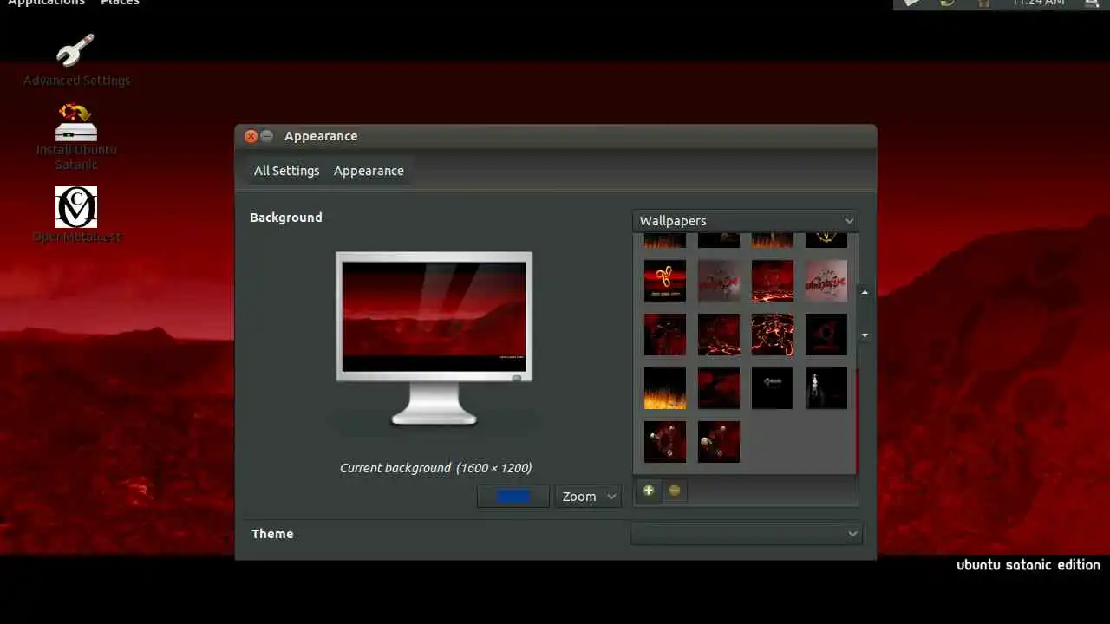Minimize the Appearance window

(266, 136)
